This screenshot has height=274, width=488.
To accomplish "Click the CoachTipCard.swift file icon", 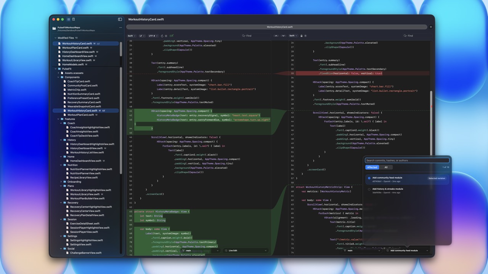I will point(65,81).
